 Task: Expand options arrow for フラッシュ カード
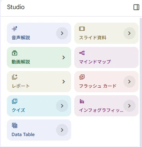[130, 82]
